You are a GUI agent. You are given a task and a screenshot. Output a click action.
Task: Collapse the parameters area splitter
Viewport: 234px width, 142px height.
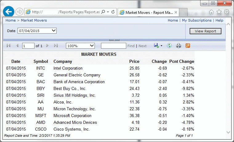coord(114,40)
